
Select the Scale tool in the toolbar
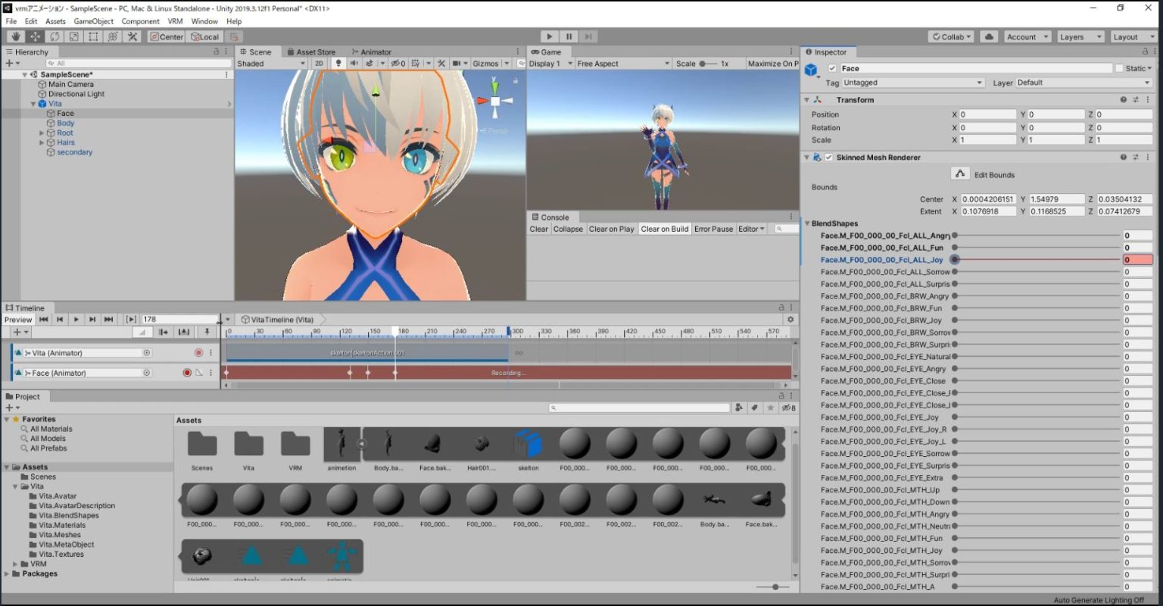73,36
